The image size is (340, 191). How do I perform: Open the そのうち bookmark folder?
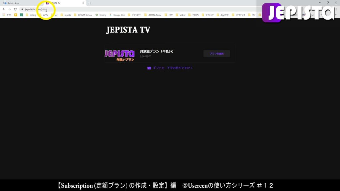coord(194,15)
